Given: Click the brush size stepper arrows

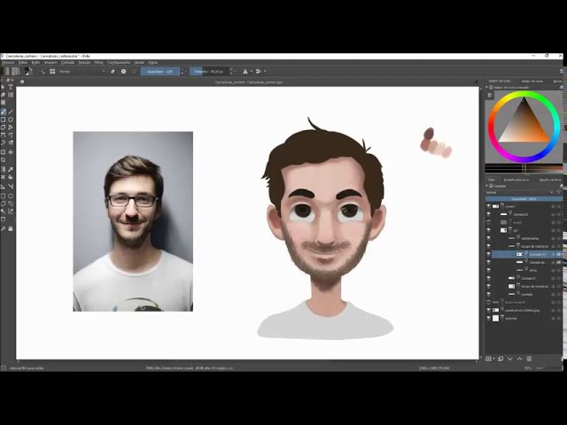Looking at the screenshot, I should (x=231, y=72).
